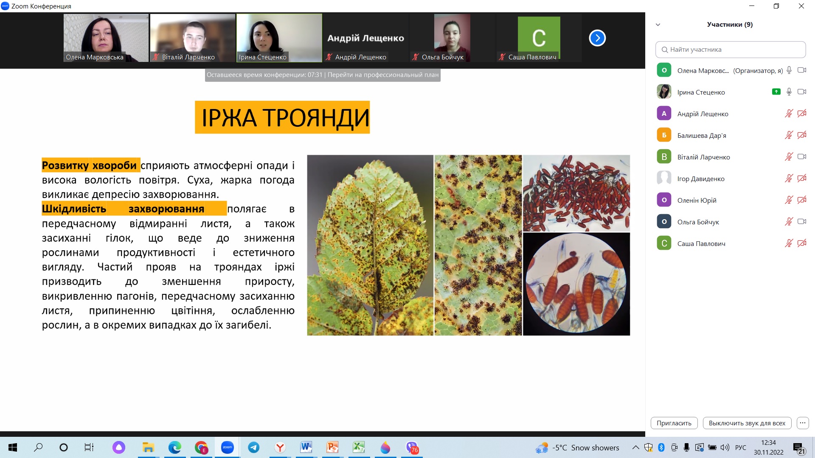
Task: Click Ірина Стеценко name in participants list
Action: tap(701, 92)
